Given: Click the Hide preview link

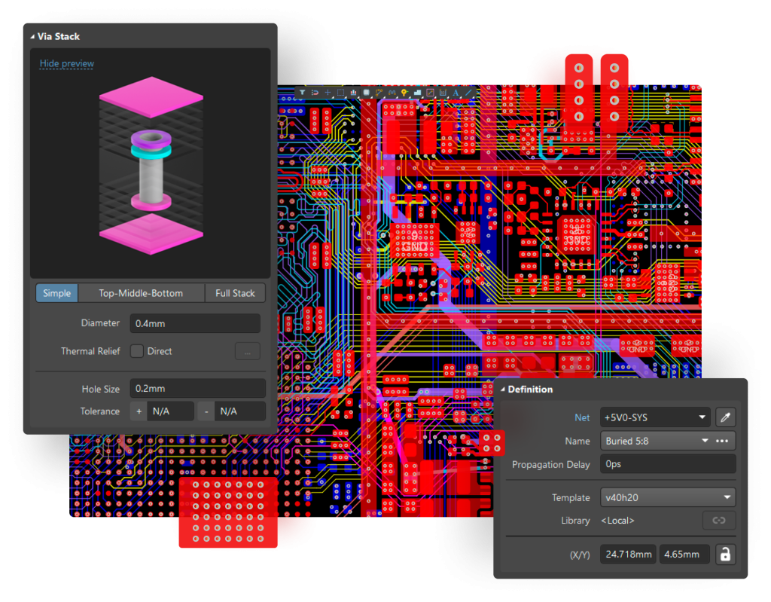Looking at the screenshot, I should pyautogui.click(x=67, y=64).
